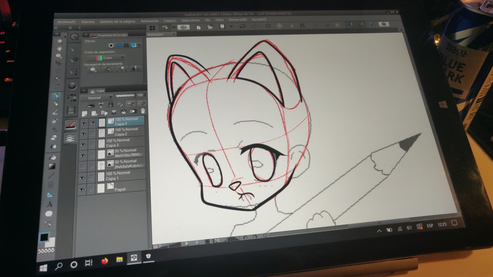The height and width of the screenshot is (277, 493).
Task: Click the New layer folder icon
Action: click(104, 113)
